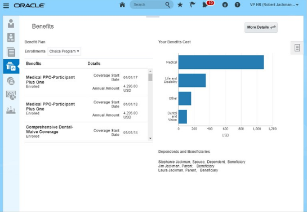
Task: Expand the Choice Program enrollments dropdown
Action: [x=64, y=51]
